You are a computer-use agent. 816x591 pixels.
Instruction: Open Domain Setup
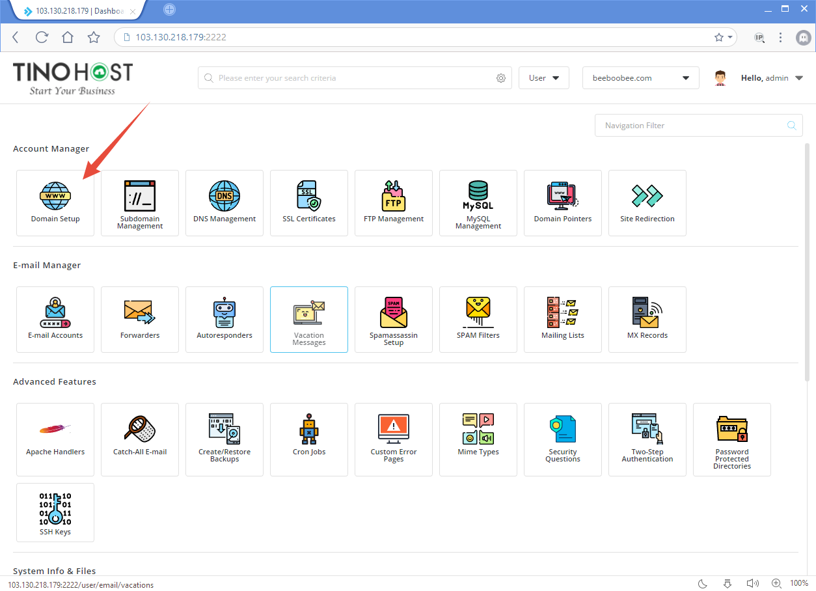click(x=55, y=203)
